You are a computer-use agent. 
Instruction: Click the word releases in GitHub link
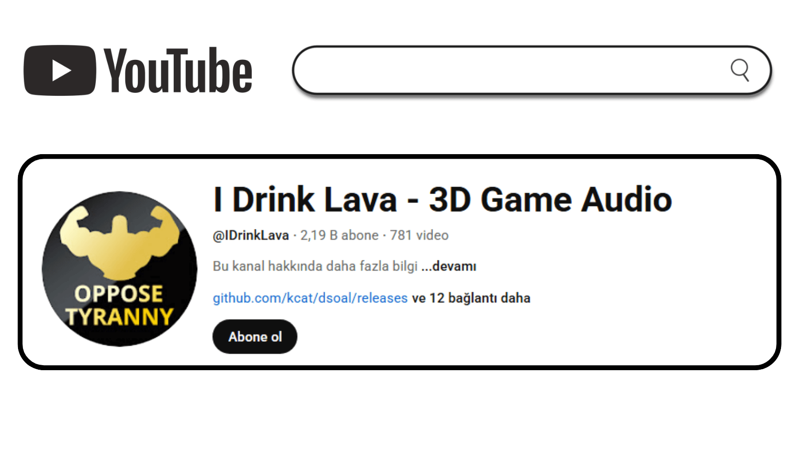click(383, 298)
